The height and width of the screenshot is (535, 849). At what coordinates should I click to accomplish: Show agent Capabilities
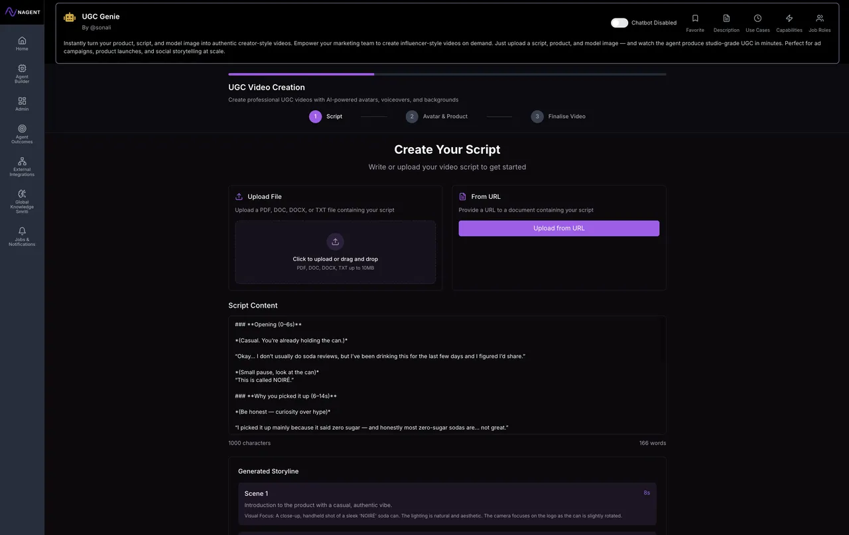(789, 23)
